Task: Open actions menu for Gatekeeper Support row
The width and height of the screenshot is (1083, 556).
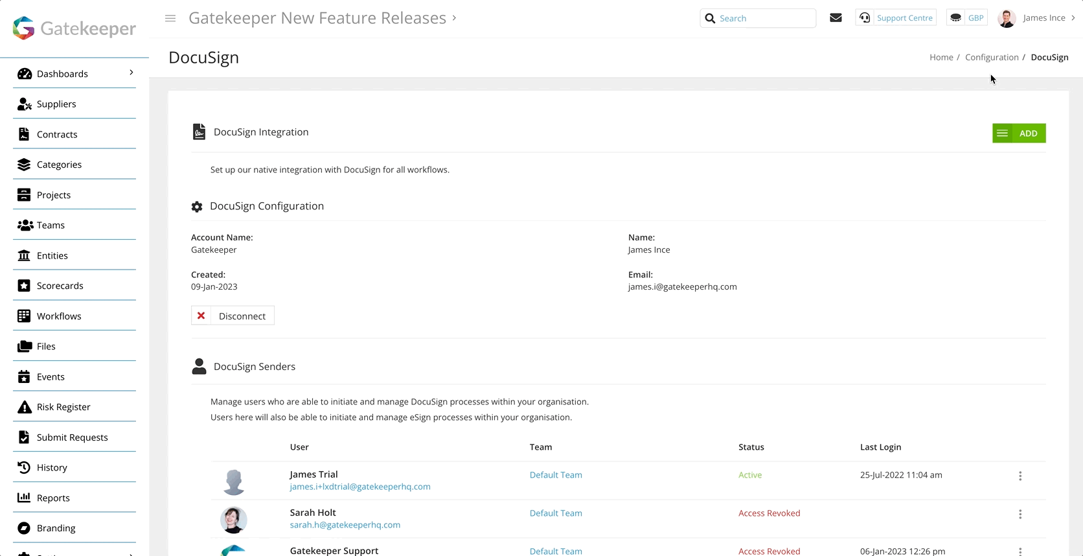Action: pos(1020,551)
